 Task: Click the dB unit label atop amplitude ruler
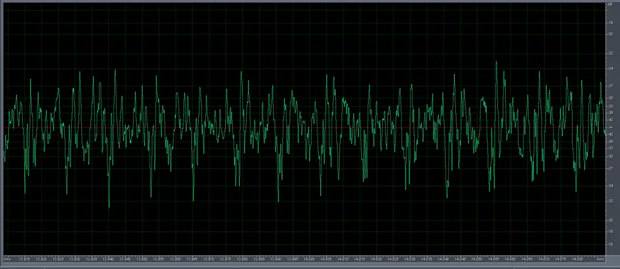click(609, 5)
